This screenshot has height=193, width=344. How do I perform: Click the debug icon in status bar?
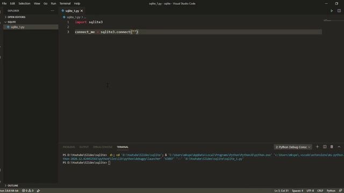click(38, 191)
